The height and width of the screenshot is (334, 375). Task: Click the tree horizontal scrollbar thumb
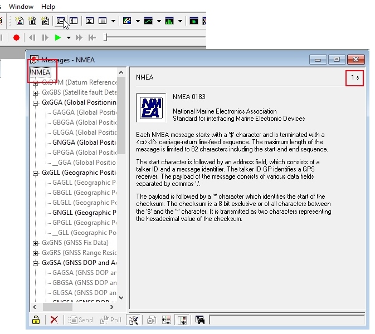tap(57, 307)
